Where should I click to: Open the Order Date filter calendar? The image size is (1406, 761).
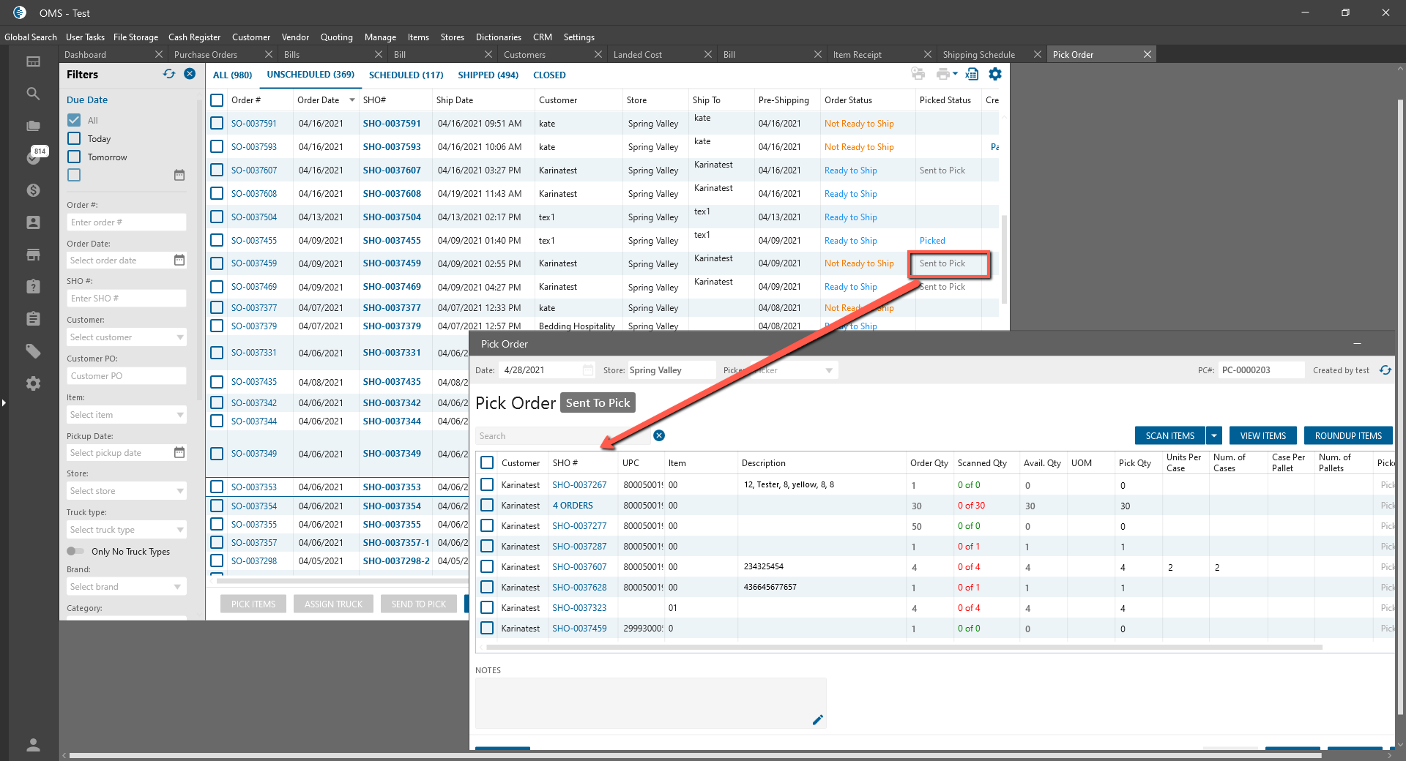(x=179, y=260)
